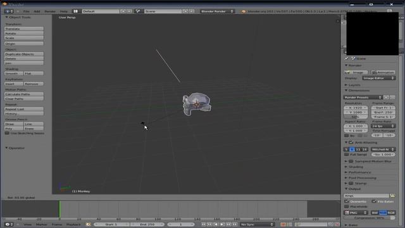Open the timeline editor type selector icon
This screenshot has height=228, width=405.
(x=9, y=224)
